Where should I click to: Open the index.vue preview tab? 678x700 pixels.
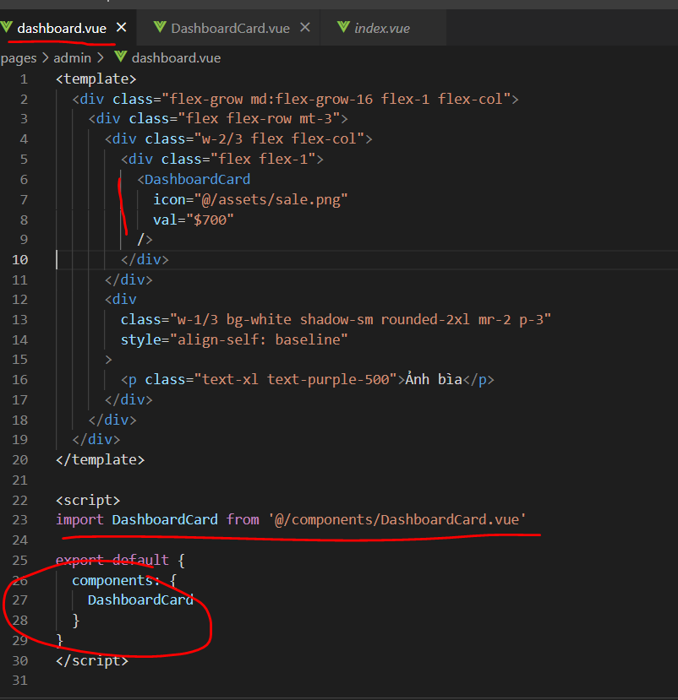(381, 29)
